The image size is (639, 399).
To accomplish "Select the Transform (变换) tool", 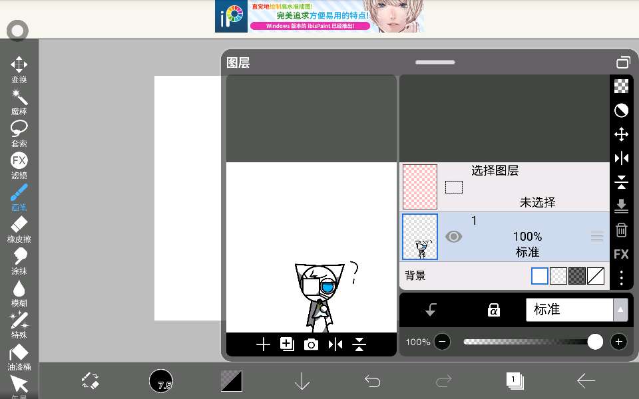I will 19,69.
